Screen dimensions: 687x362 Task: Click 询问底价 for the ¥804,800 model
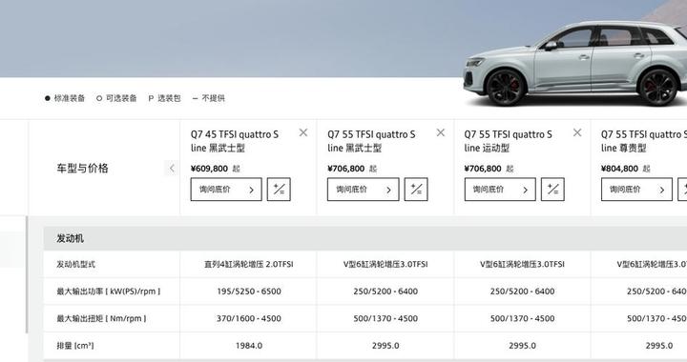[x=636, y=190]
